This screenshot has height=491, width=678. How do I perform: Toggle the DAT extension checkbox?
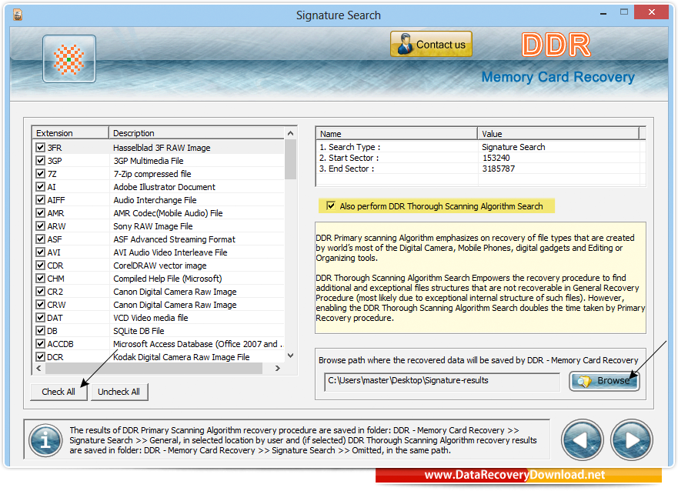pyautogui.click(x=41, y=317)
